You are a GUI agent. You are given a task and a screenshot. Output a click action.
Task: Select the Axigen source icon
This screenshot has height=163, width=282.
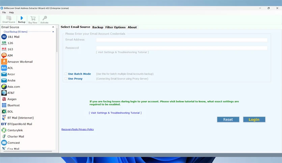point(4,99)
